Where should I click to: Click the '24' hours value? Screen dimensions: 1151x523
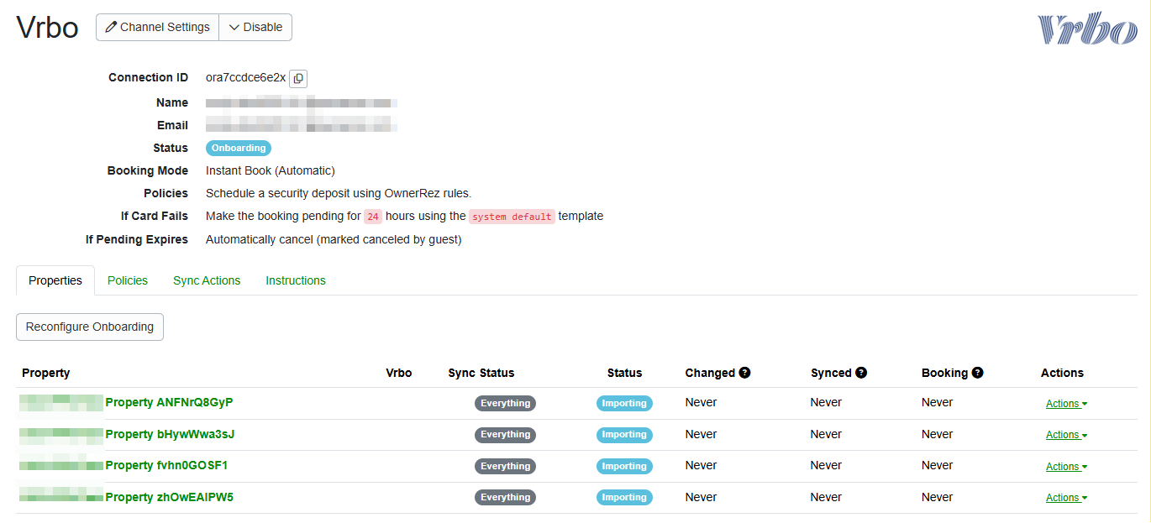pyautogui.click(x=373, y=217)
